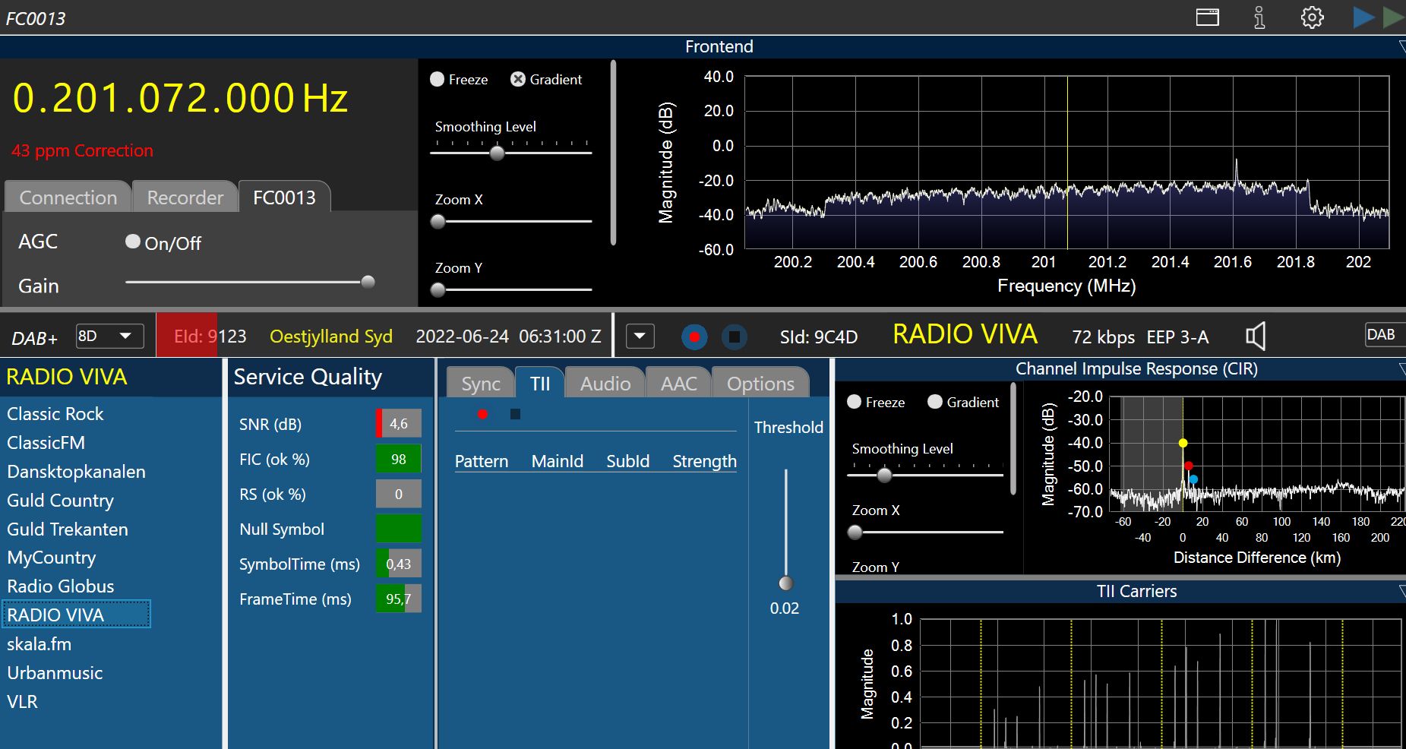Open the dropdown arrow next to the timestamp
The width and height of the screenshot is (1406, 749).
tap(640, 336)
